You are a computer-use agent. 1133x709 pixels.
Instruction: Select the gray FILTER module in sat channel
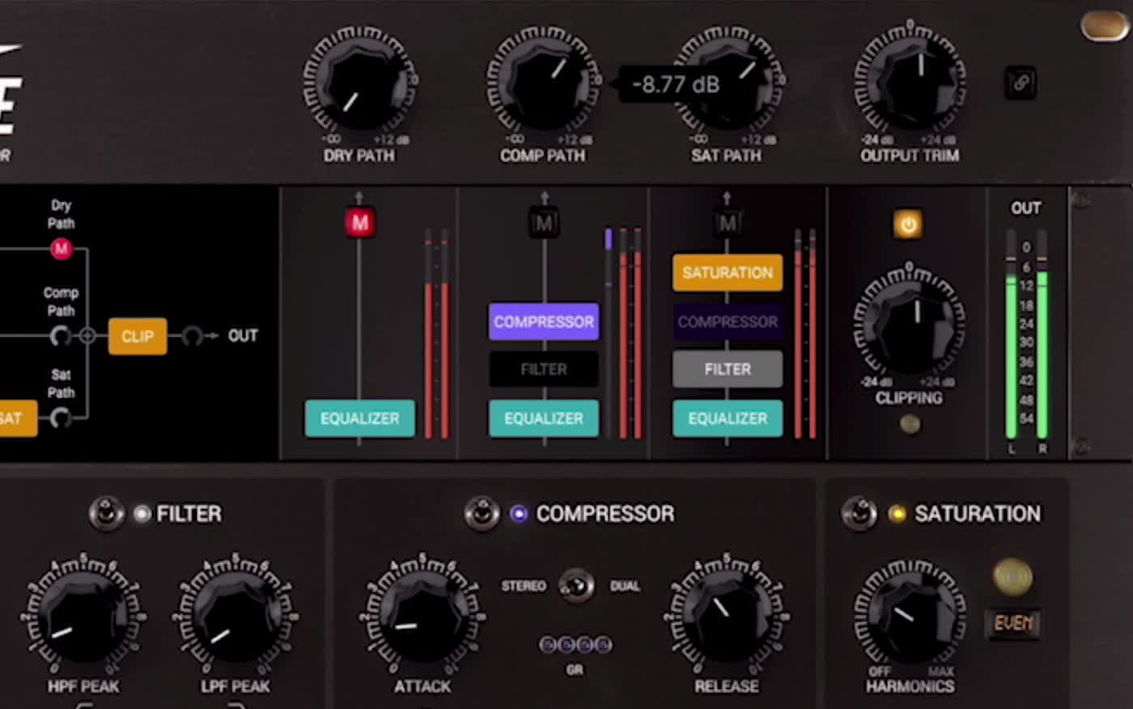[728, 369]
